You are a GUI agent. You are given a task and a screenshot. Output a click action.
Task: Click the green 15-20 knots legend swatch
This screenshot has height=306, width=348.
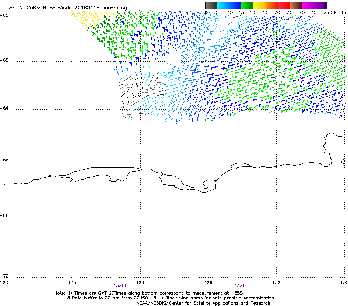pyautogui.click(x=247, y=6)
